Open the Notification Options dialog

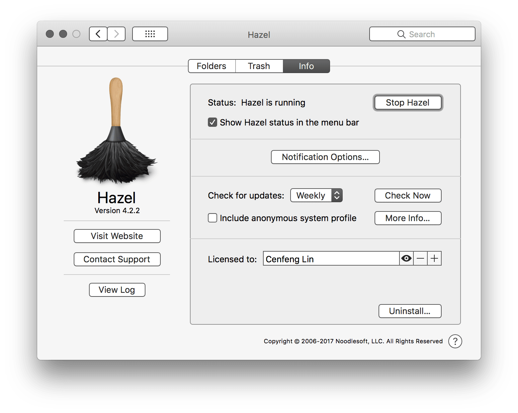(x=325, y=157)
